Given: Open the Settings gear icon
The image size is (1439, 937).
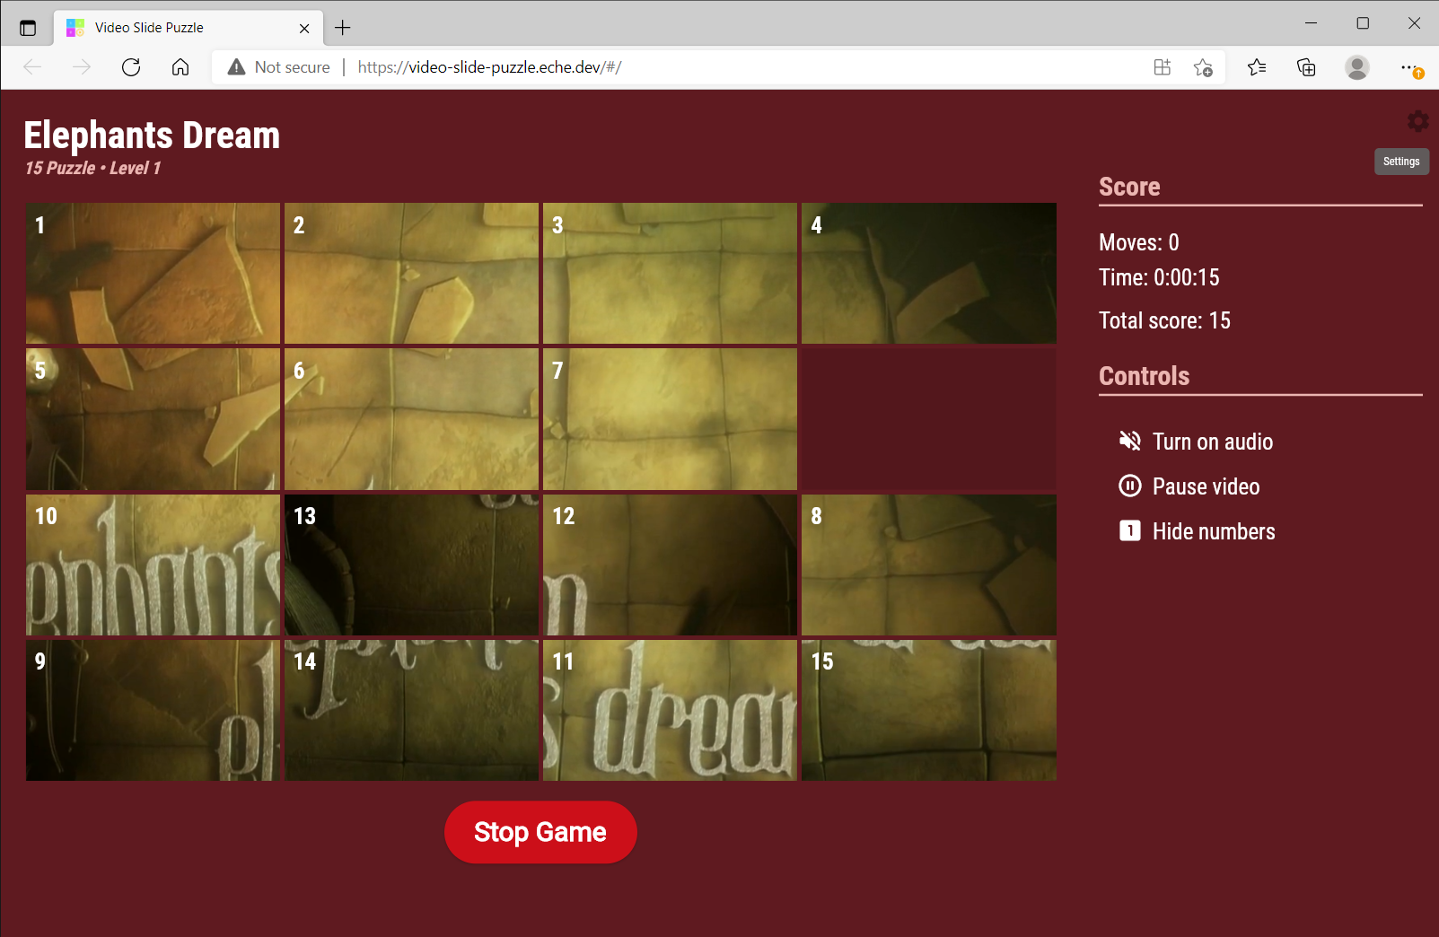Looking at the screenshot, I should (1417, 121).
